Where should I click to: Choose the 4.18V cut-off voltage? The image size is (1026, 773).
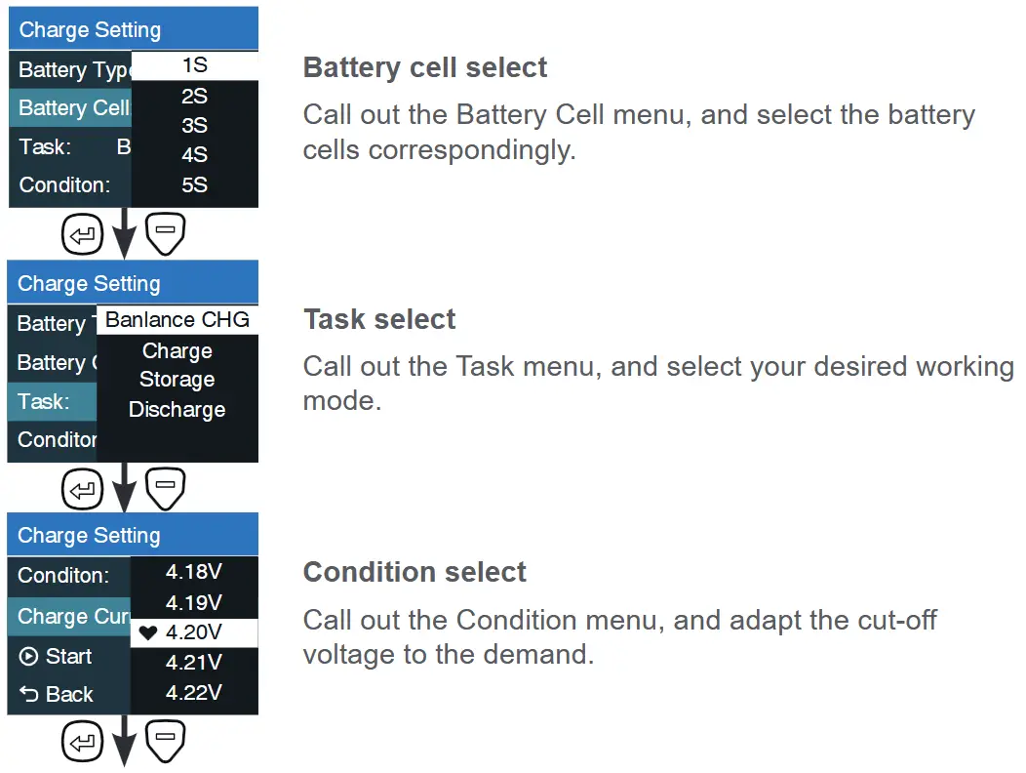pyautogui.click(x=194, y=572)
